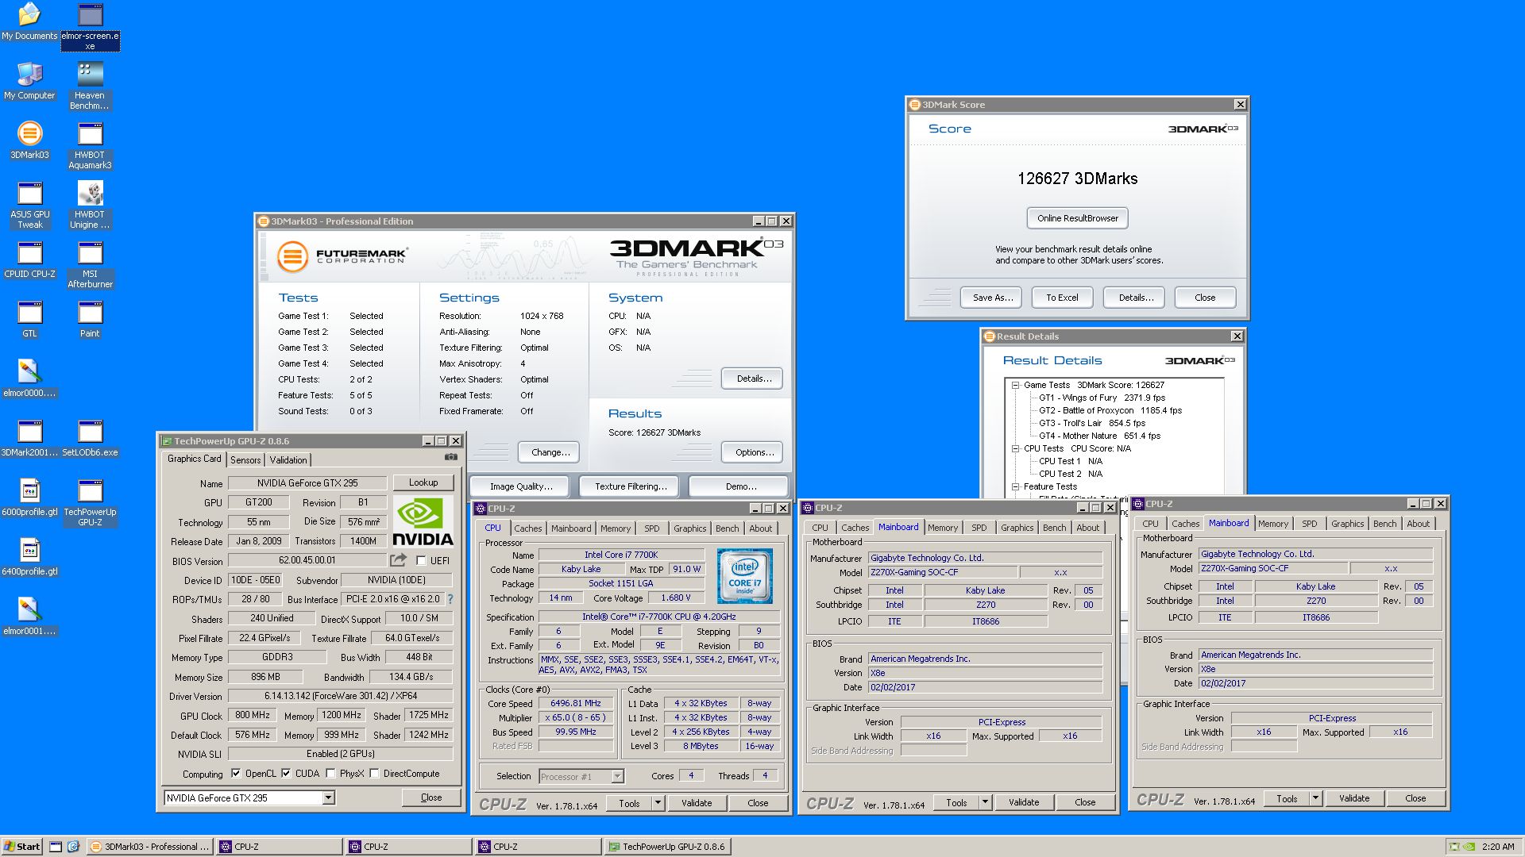Click GPU name field NVIDIA GeForce GTX 295
The image size is (1525, 857).
tap(307, 483)
